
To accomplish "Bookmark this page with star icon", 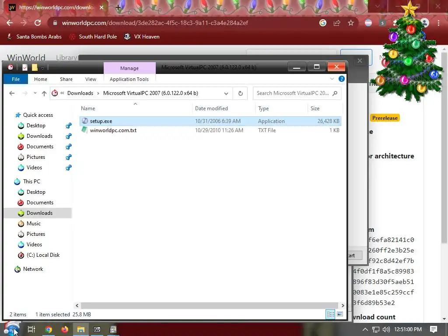I will point(351,23).
